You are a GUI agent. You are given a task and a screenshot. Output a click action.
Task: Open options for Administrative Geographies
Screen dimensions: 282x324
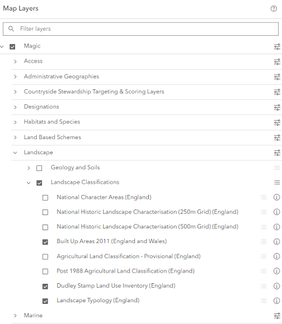pos(277,77)
